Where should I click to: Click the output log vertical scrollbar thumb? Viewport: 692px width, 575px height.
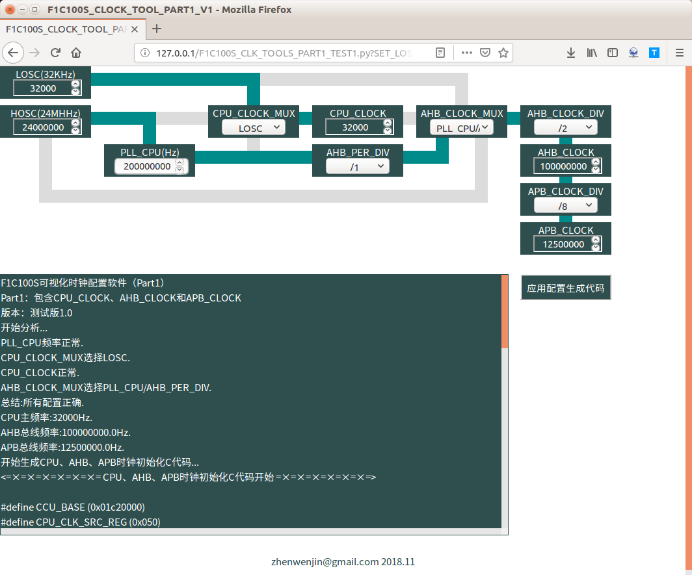tap(505, 312)
